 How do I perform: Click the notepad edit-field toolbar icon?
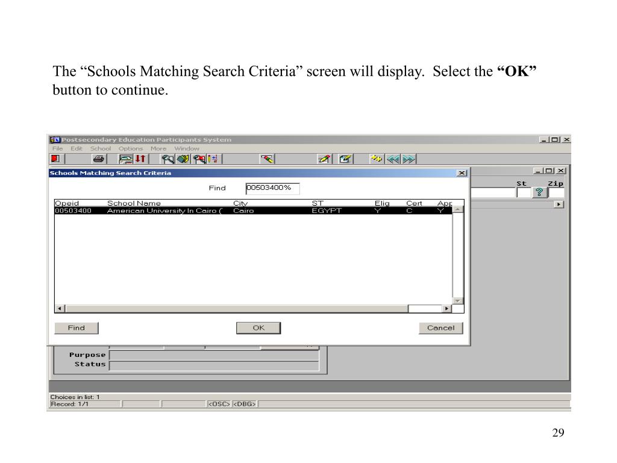point(345,159)
